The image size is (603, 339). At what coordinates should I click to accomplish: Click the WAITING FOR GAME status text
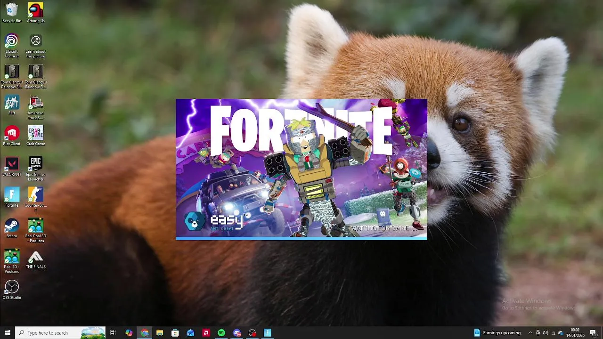tap(383, 228)
